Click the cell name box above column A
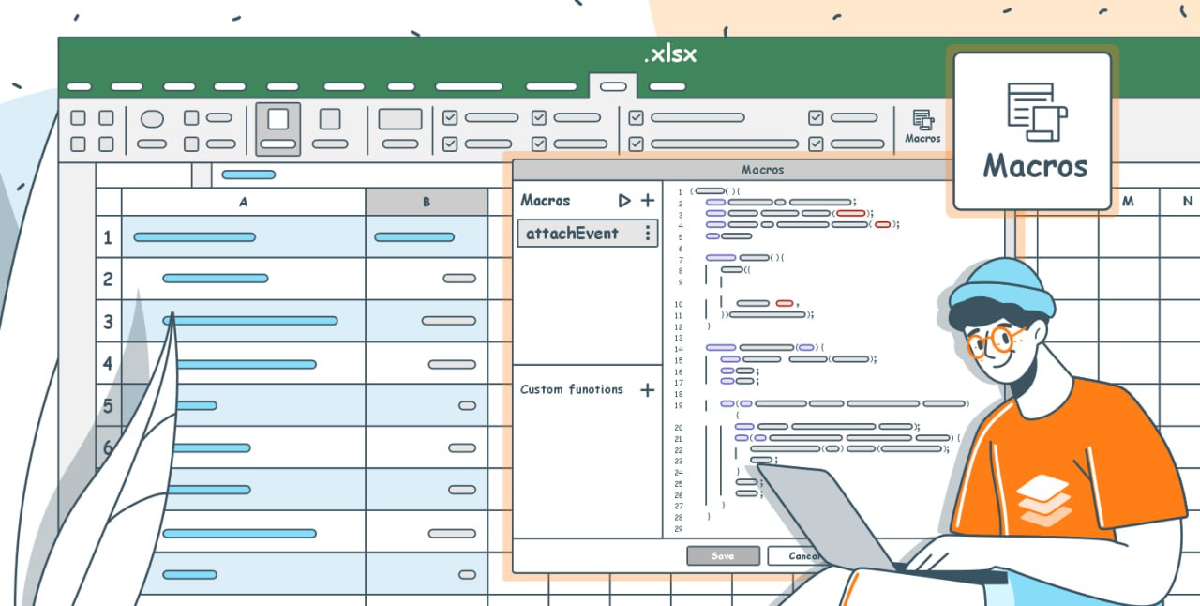Screen dimensions: 1200x606 click(x=144, y=174)
